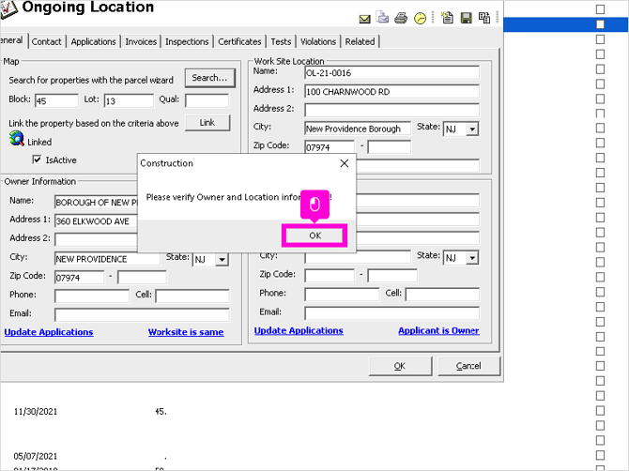
Task: Open the Work Site Location State dropdown
Action: (472, 129)
